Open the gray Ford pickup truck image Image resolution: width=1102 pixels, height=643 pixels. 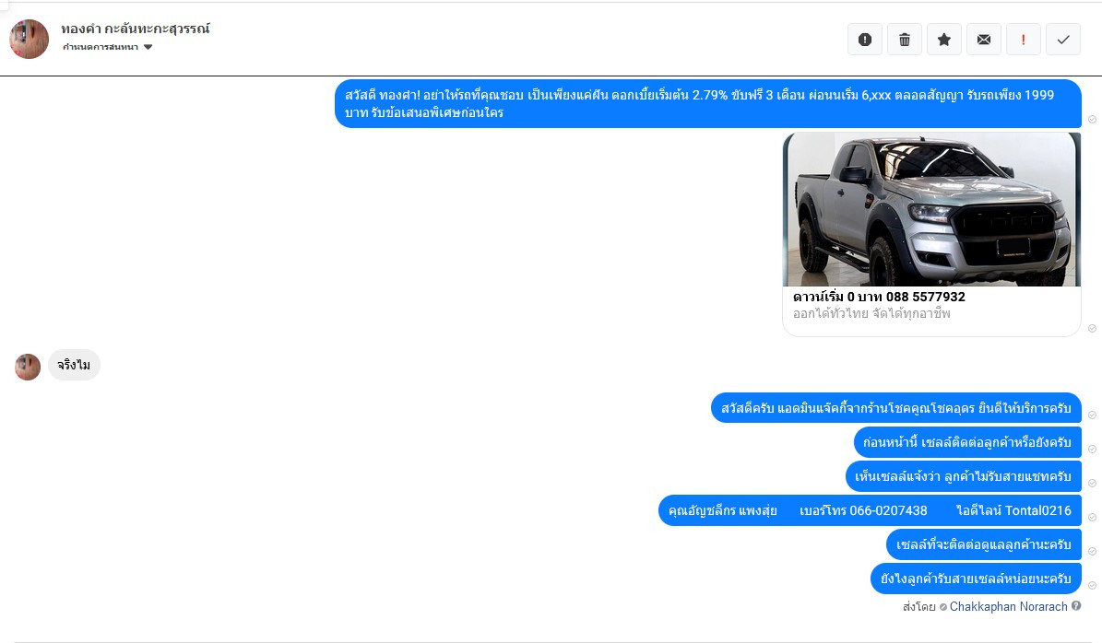(931, 209)
